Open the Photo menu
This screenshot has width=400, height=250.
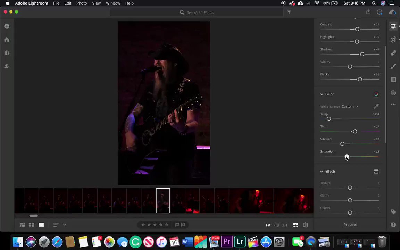[82, 3]
